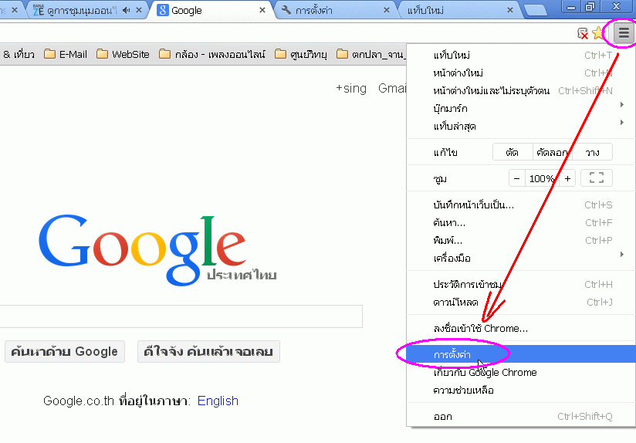
Task: Zoom out with the minus button
Action: click(516, 178)
